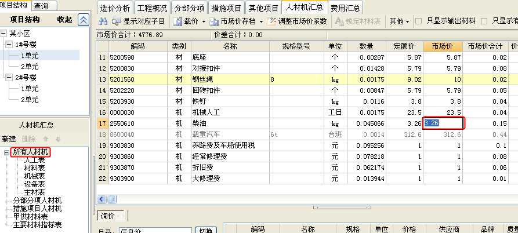Collapse the project structure with the double-chevron icon
Image resolution: width=518 pixels, height=233 pixels.
(x=84, y=20)
